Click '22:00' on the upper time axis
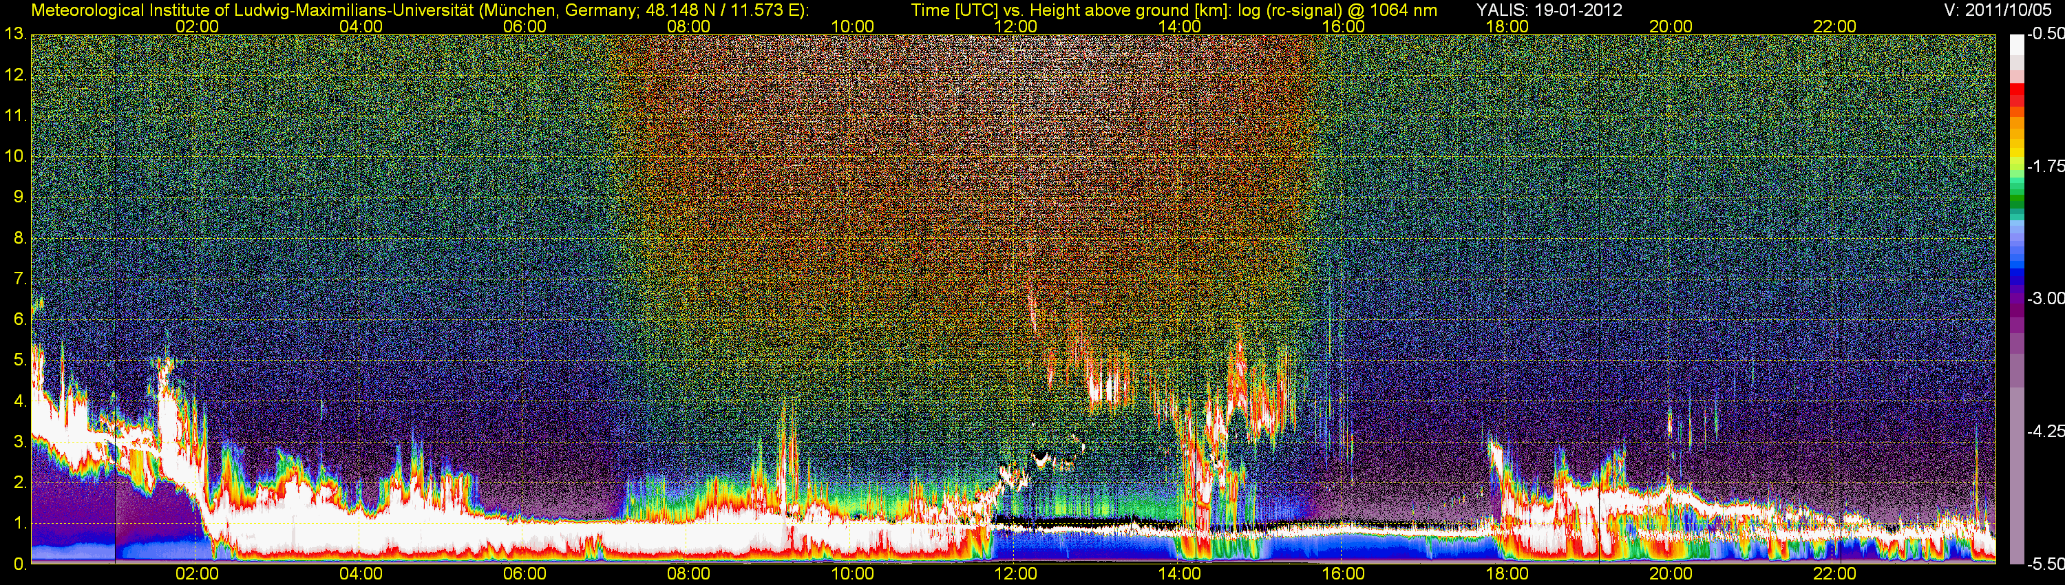This screenshot has height=585, width=2065. 1835,26
